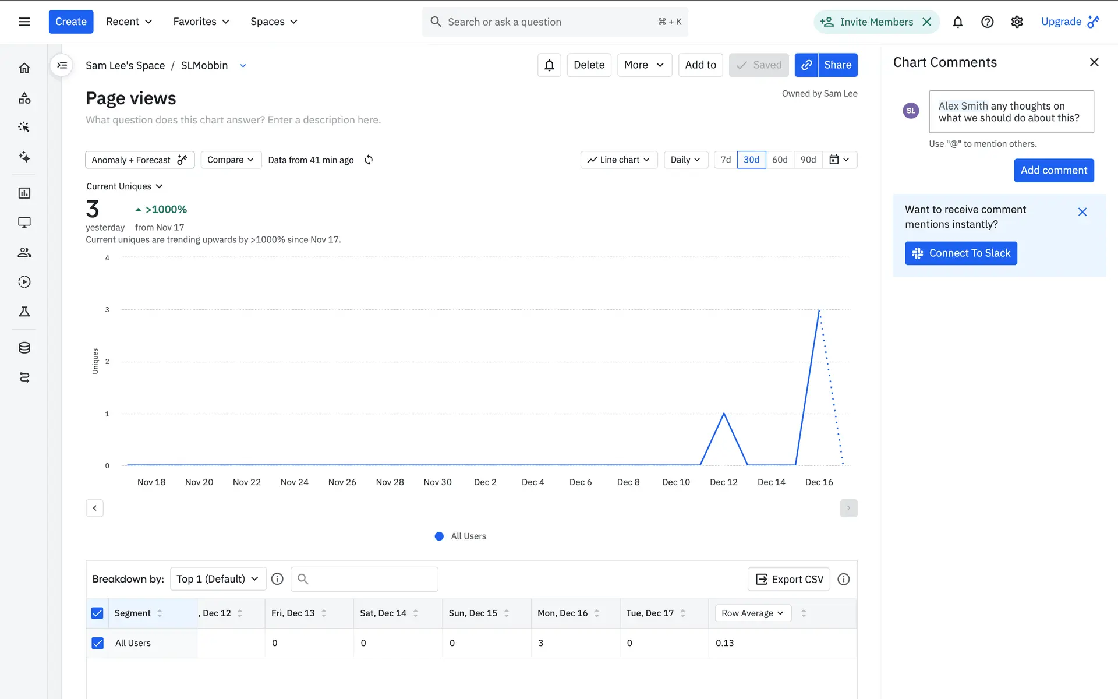Expand the Current Uniques metric selector

click(125, 186)
